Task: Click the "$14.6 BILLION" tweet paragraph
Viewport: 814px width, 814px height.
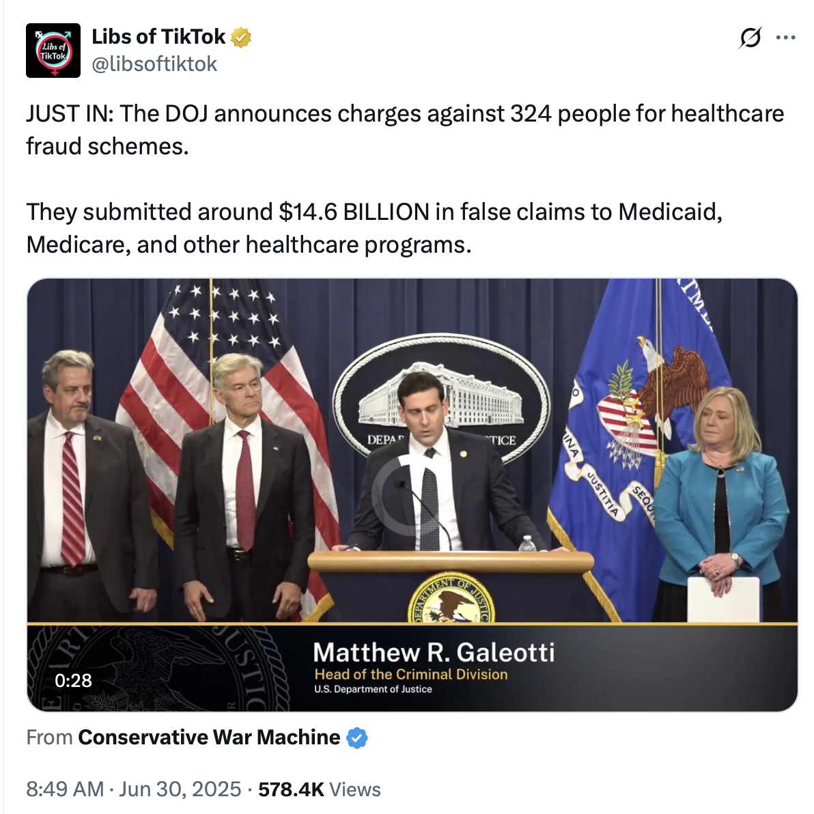Action: point(374,227)
